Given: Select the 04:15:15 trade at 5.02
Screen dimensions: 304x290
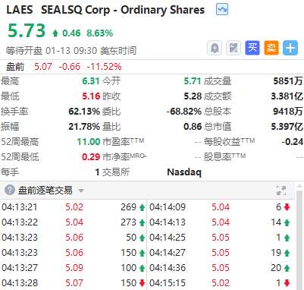Looking at the screenshot, I should tap(221, 283).
